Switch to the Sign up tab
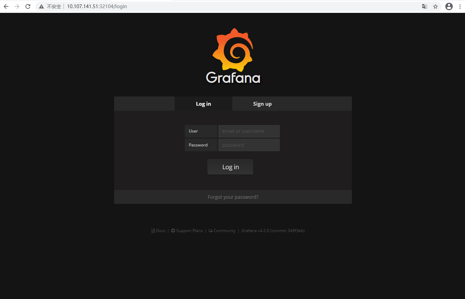Image resolution: width=465 pixels, height=299 pixels. [x=262, y=104]
